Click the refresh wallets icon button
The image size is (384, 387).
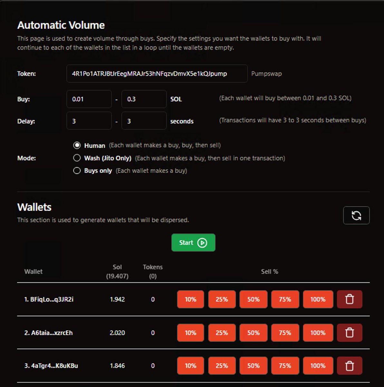point(356,215)
